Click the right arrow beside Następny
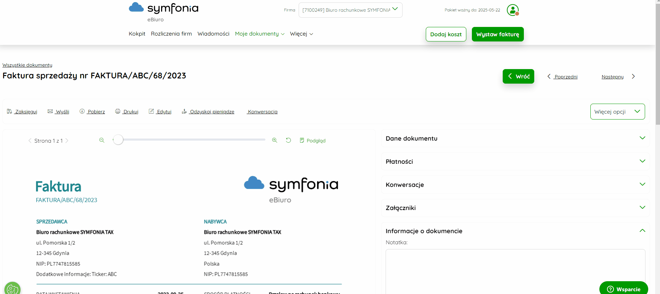The width and height of the screenshot is (660, 294). [633, 76]
